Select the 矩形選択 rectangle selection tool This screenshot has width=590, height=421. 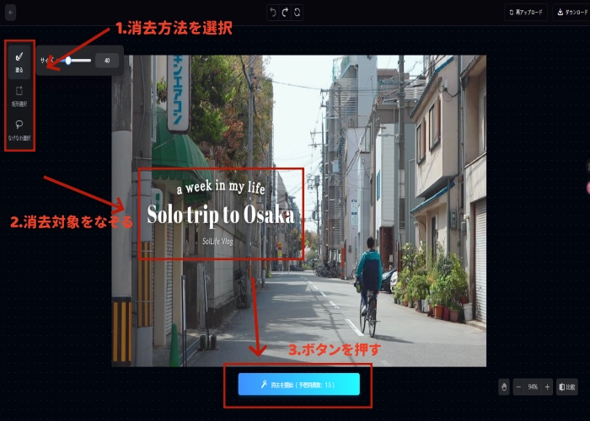point(19,97)
